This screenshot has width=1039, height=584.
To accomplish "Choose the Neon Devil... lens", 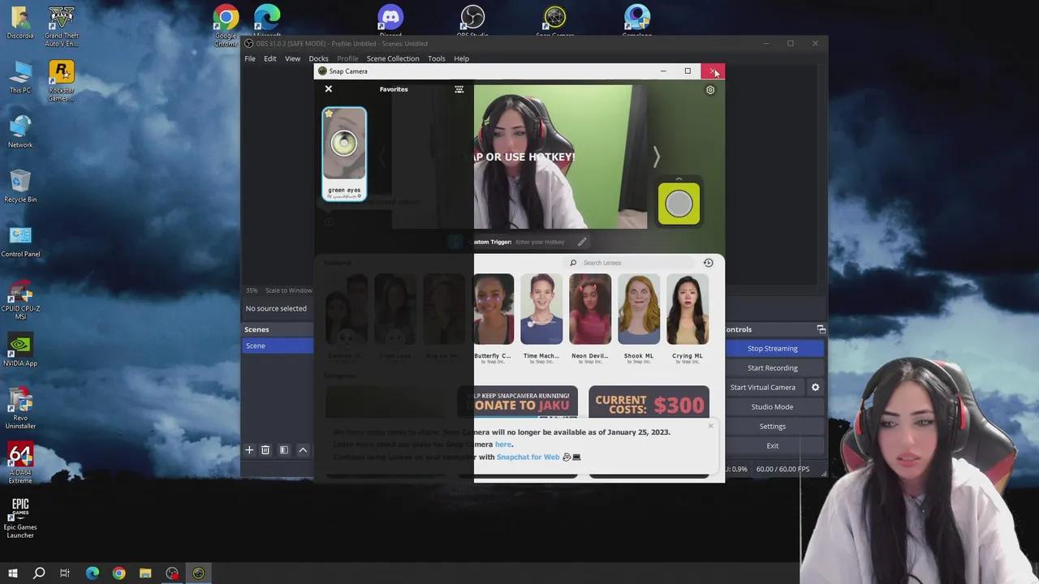I will [x=590, y=318].
